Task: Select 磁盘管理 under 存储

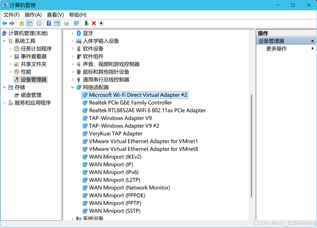Action: (31, 95)
